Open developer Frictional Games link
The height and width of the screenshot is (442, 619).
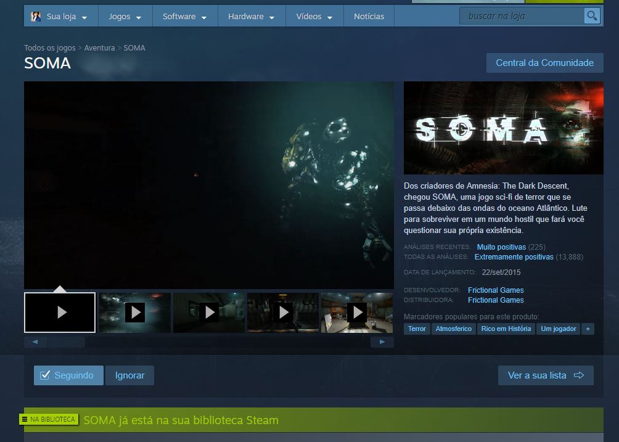[496, 290]
